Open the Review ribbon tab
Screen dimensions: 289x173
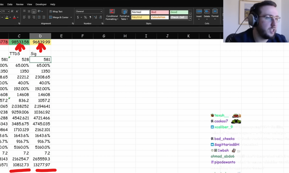[20, 4]
